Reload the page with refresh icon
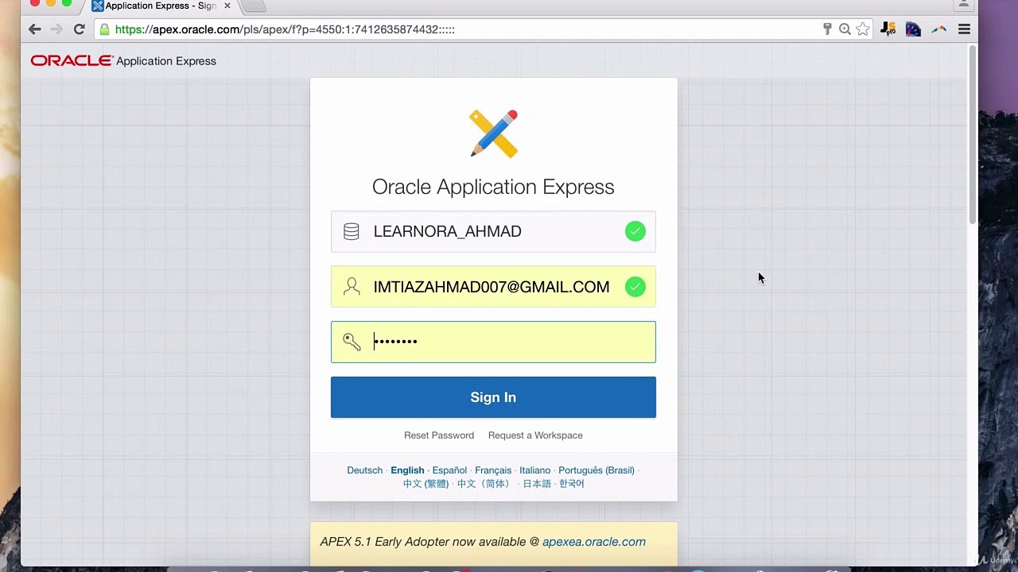Image resolution: width=1018 pixels, height=572 pixels. coord(79,29)
